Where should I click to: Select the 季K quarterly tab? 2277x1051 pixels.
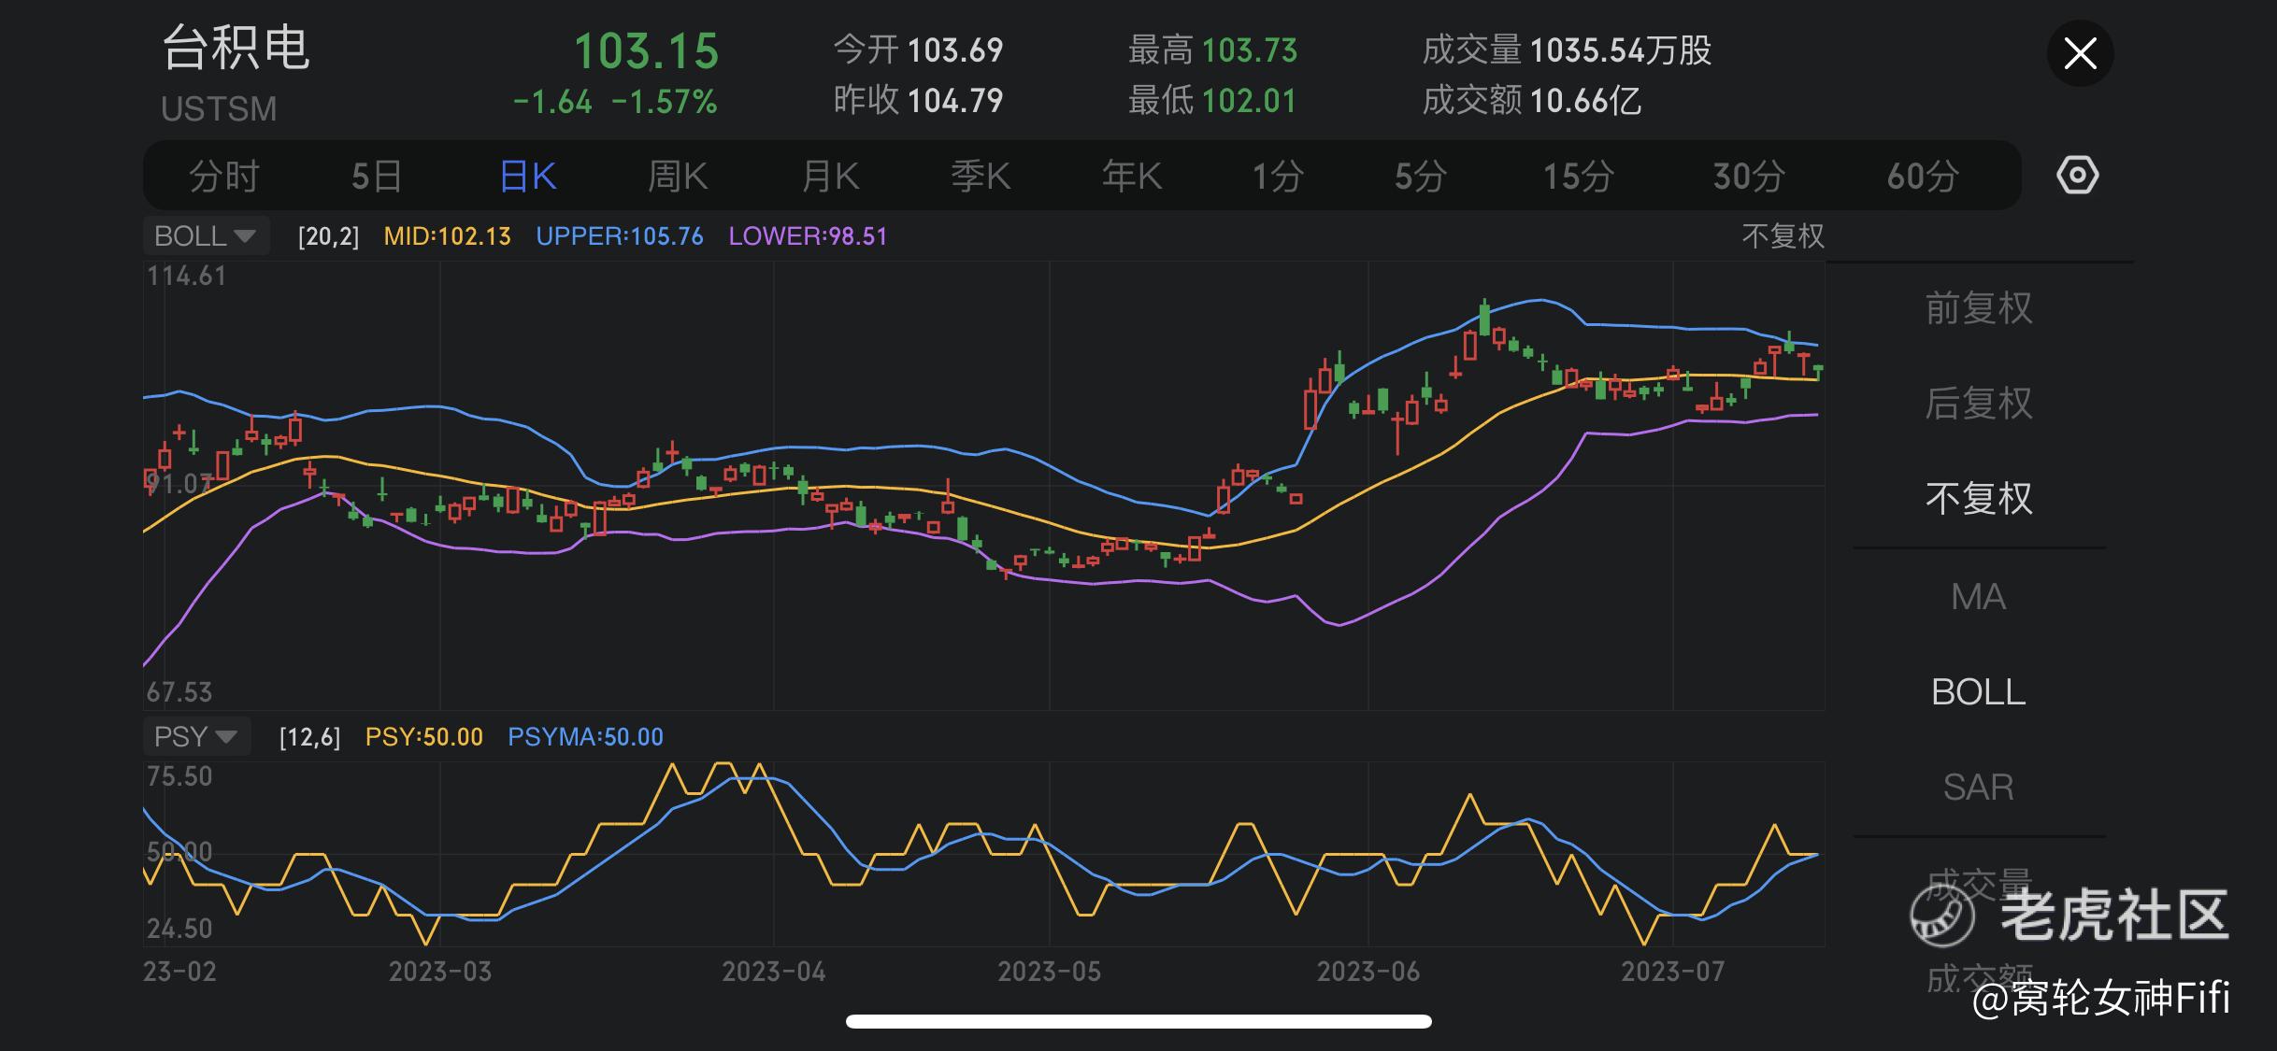(x=981, y=176)
